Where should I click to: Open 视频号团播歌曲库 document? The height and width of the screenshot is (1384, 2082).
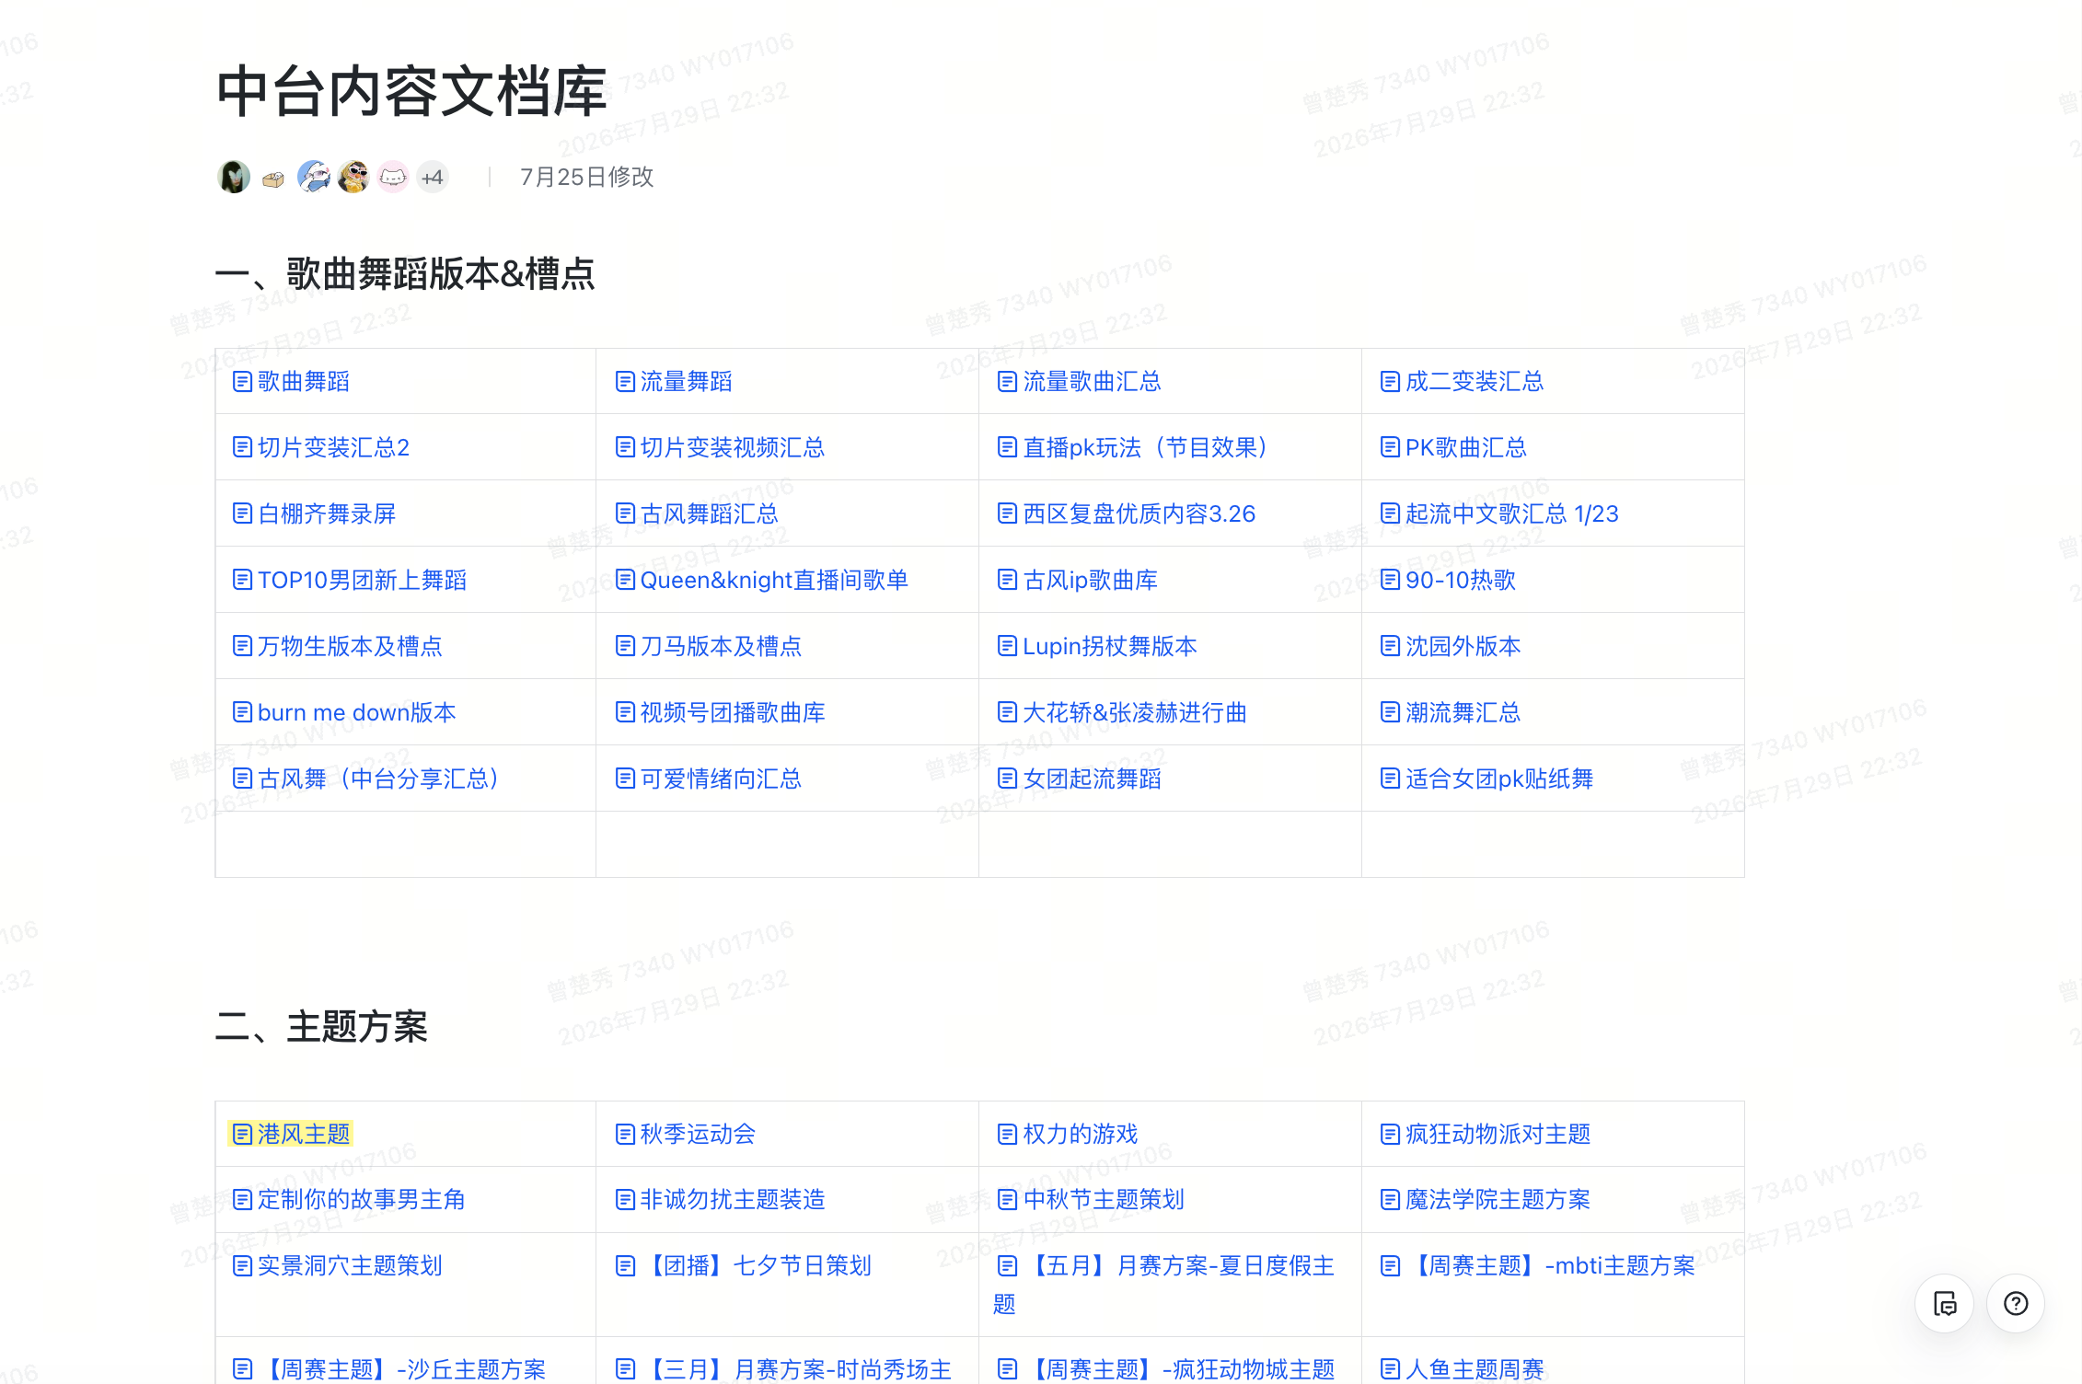click(720, 712)
